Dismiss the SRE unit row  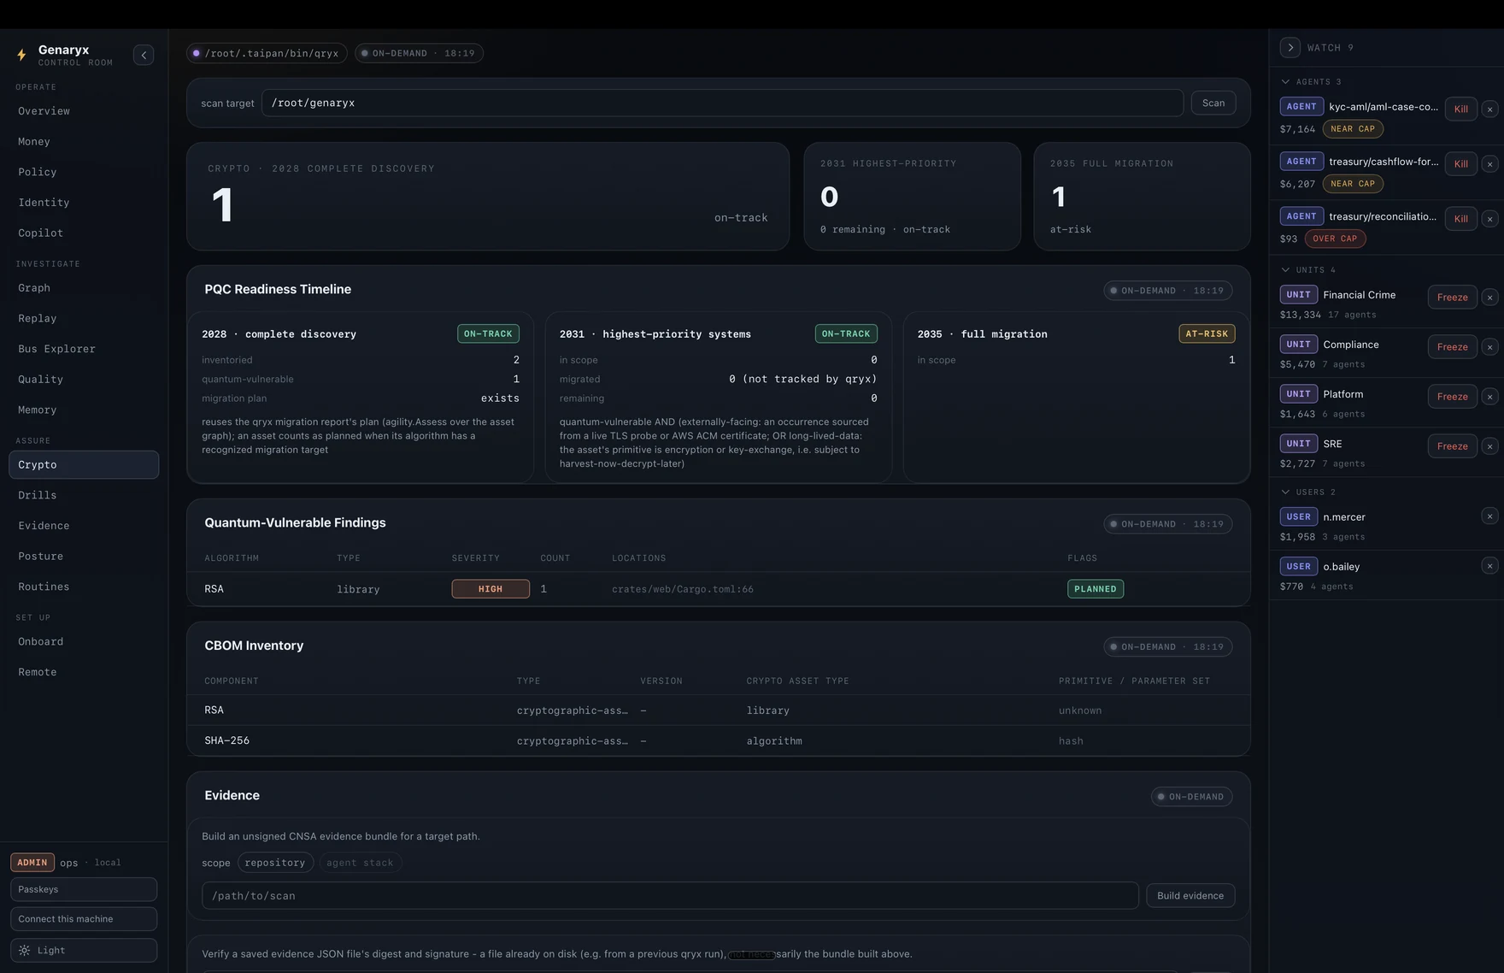(1489, 446)
